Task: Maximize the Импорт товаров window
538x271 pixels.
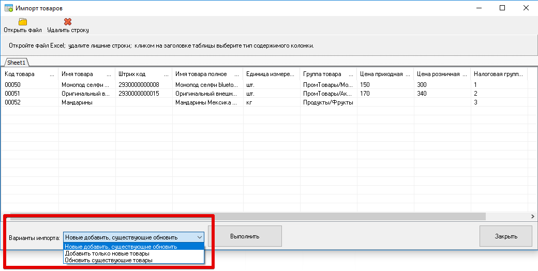Action: tap(502, 8)
